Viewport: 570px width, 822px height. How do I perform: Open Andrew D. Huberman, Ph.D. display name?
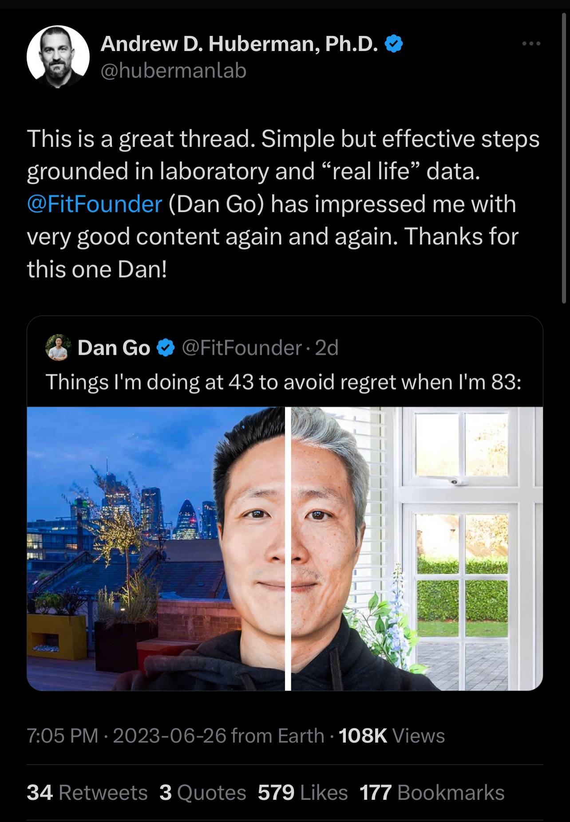pyautogui.click(x=240, y=44)
